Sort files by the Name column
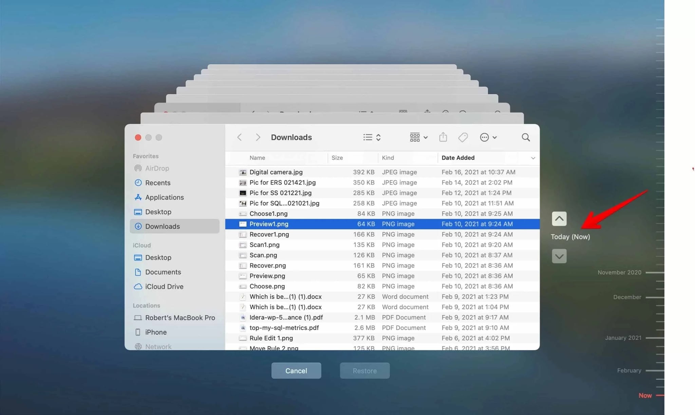This screenshot has width=695, height=415. [257, 157]
